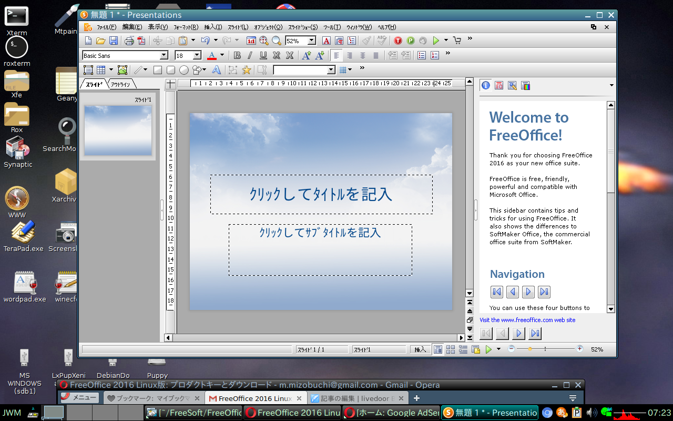Select the rounded rectangle drawing tool

(x=170, y=70)
